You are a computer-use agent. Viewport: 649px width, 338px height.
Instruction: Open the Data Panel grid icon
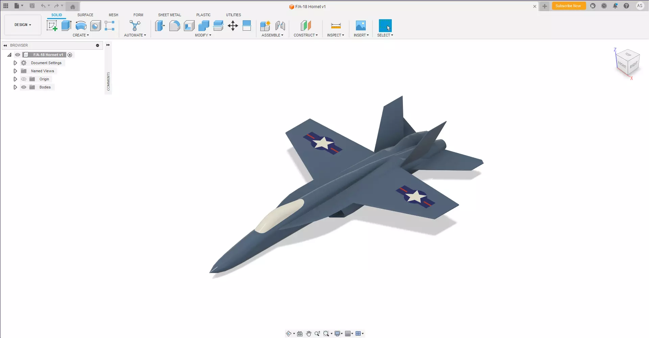(x=6, y=6)
